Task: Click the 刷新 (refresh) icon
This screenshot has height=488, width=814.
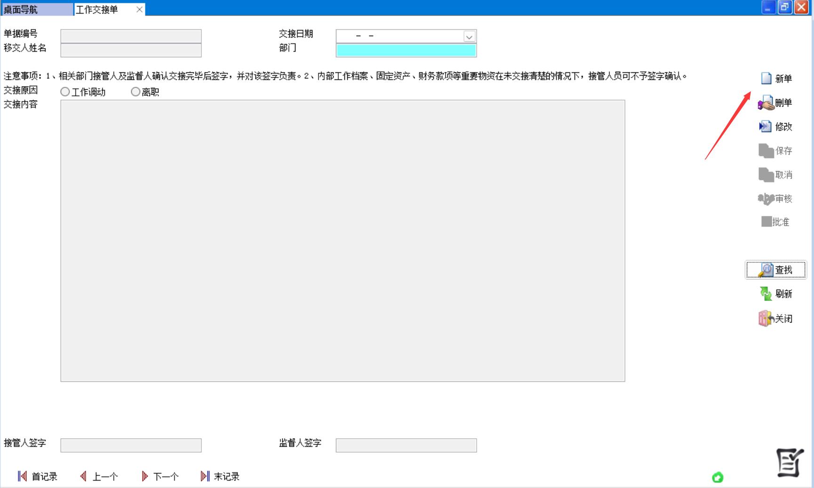Action: click(x=766, y=294)
